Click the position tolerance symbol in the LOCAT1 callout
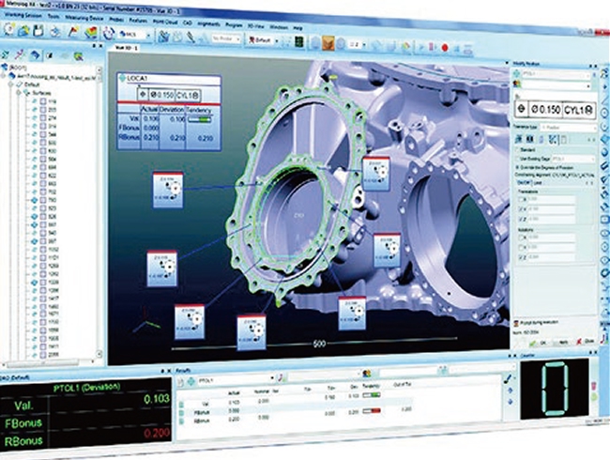 point(141,96)
